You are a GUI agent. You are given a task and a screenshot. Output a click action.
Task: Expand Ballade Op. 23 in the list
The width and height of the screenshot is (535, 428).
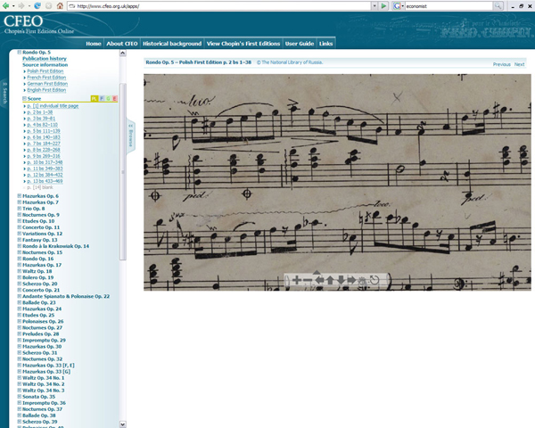pos(20,302)
